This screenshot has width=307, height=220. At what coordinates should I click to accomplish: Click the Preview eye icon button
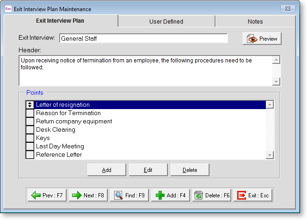262,39
